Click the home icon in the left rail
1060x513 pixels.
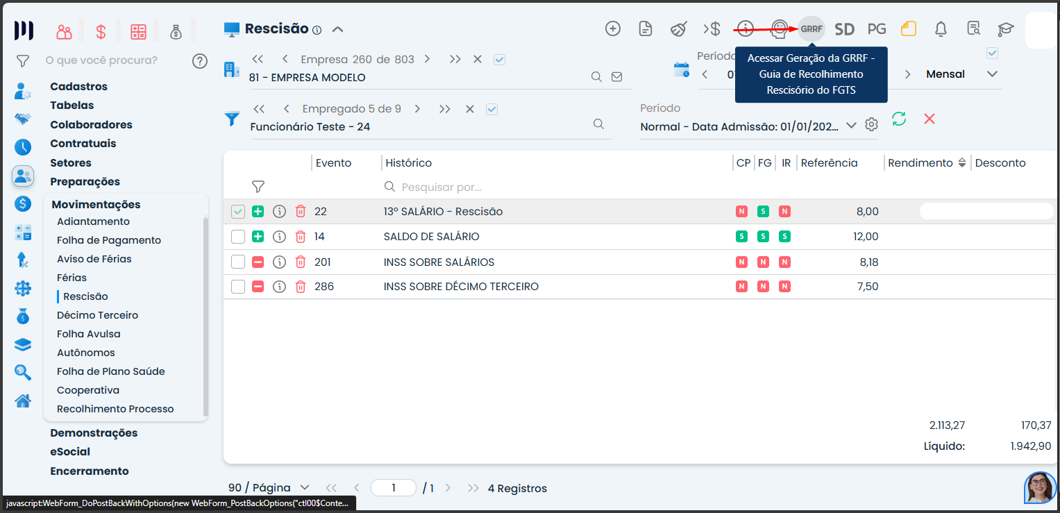(x=23, y=401)
